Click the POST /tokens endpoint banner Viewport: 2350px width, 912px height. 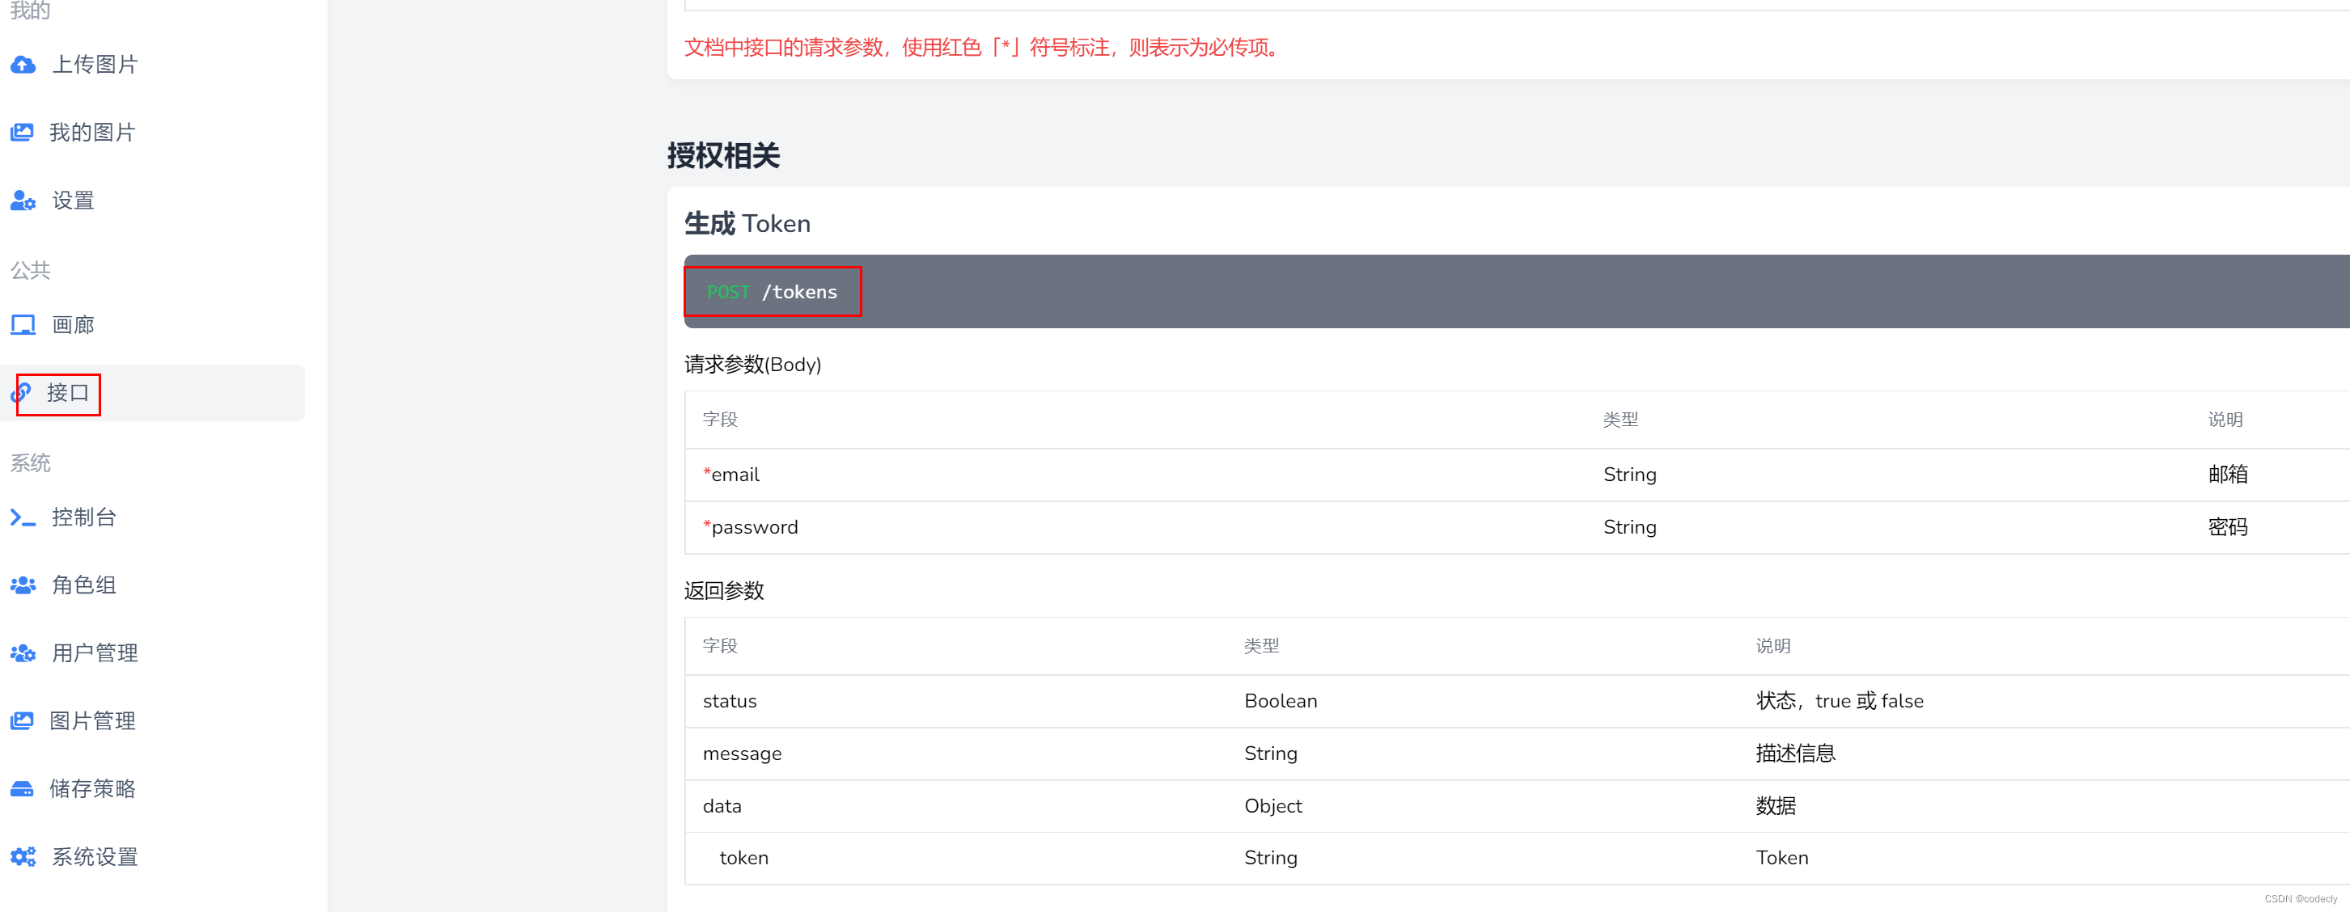coord(772,291)
